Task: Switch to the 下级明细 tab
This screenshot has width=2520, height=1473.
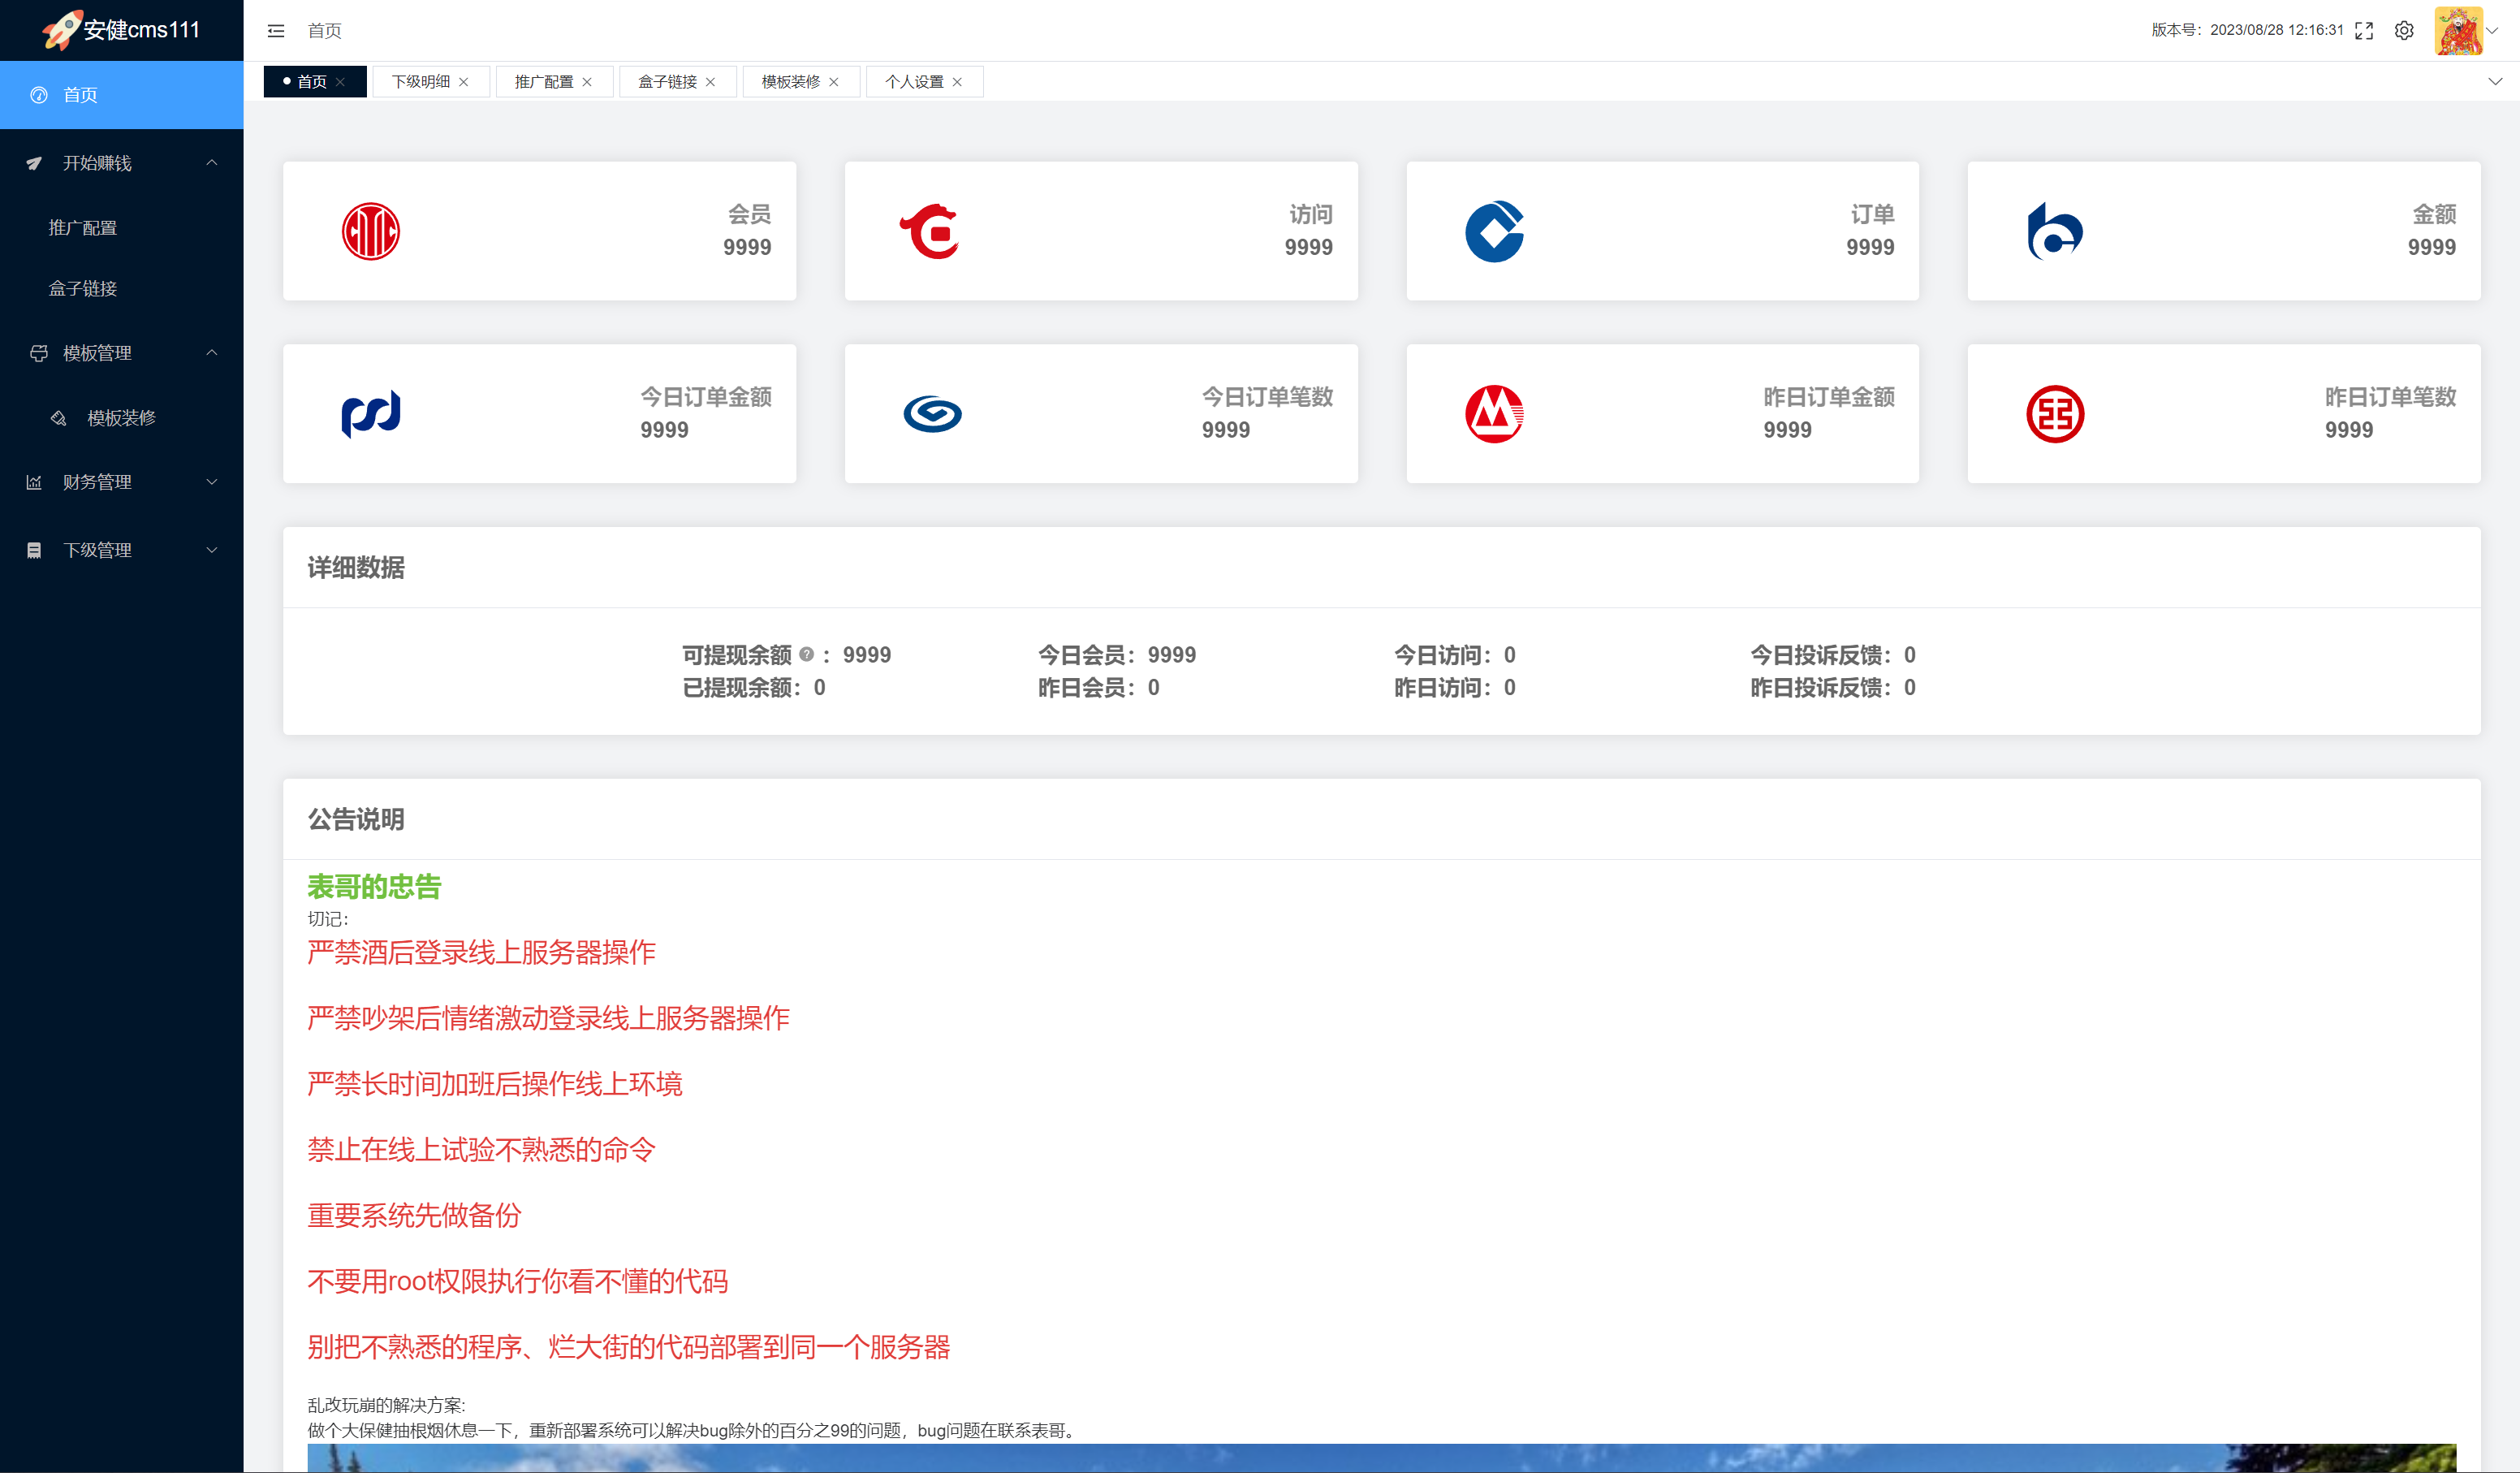Action: [x=421, y=82]
